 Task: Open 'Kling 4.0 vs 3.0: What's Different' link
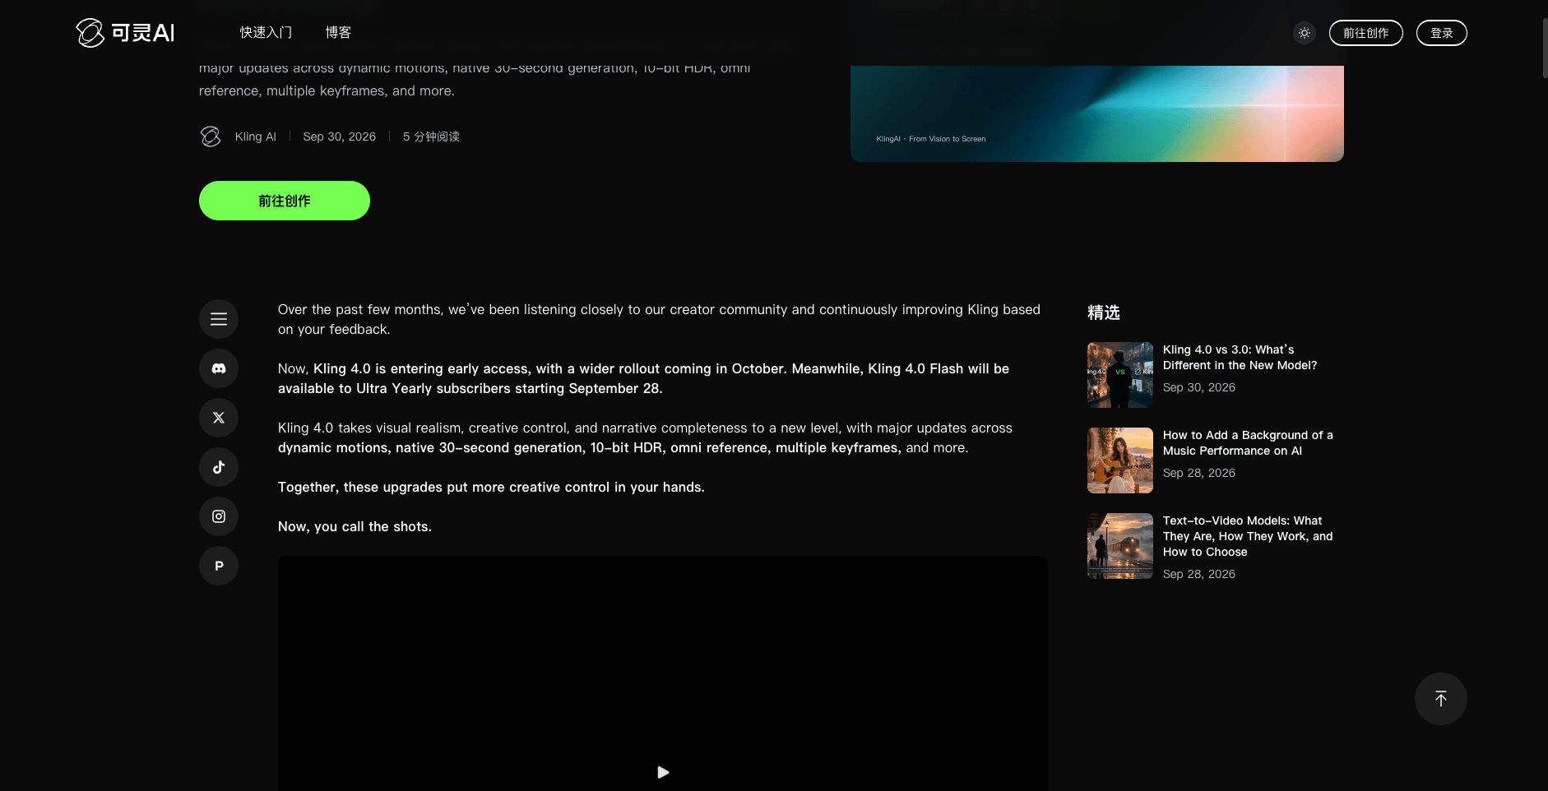click(x=1240, y=358)
